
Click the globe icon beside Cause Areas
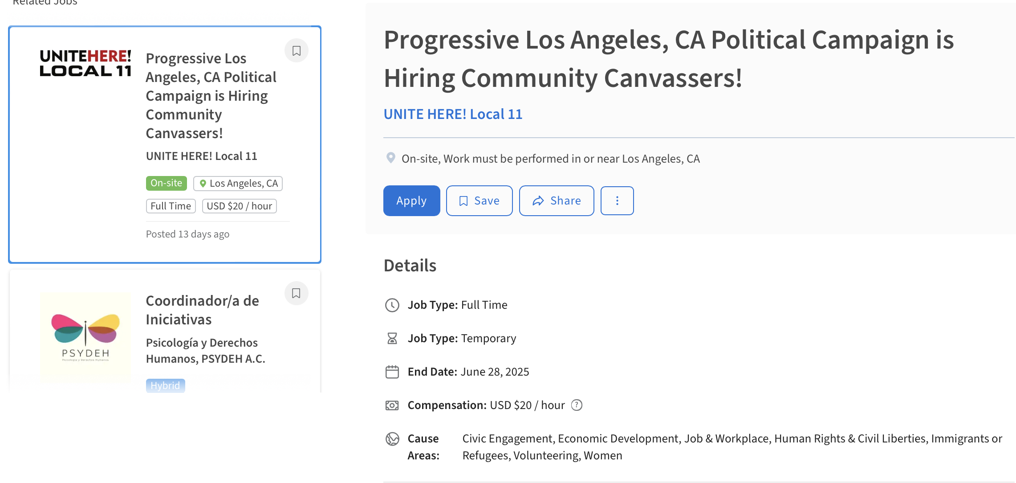click(x=392, y=439)
